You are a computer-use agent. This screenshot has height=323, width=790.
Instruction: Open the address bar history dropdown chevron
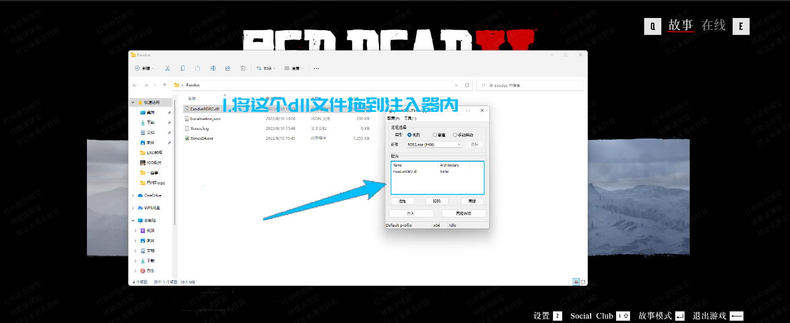click(457, 85)
